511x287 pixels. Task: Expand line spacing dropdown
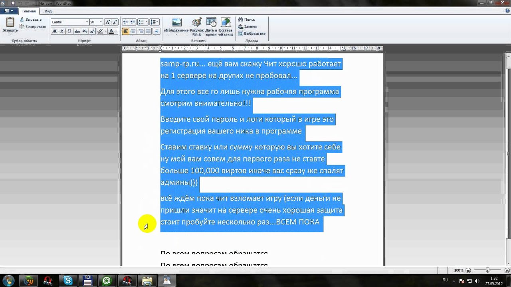click(158, 22)
